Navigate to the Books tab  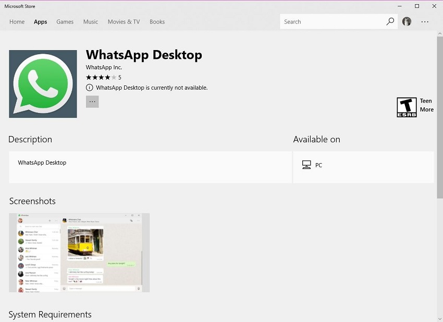tap(157, 22)
